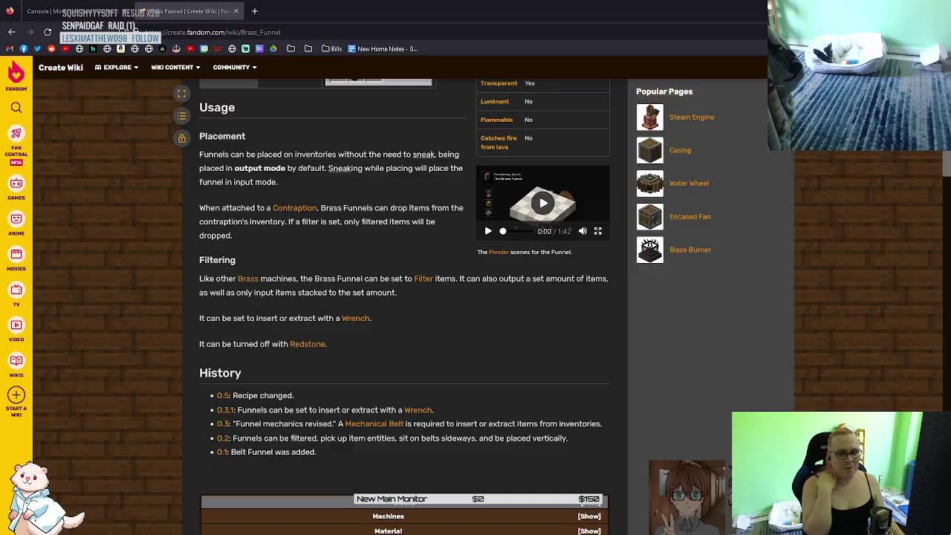
Task: Follow the Contraption link
Action: coord(294,208)
